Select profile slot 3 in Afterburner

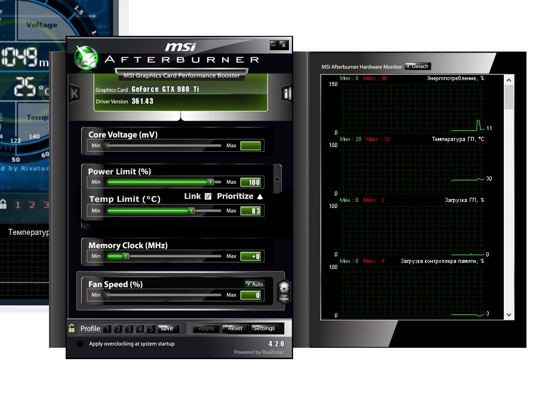pos(129,329)
